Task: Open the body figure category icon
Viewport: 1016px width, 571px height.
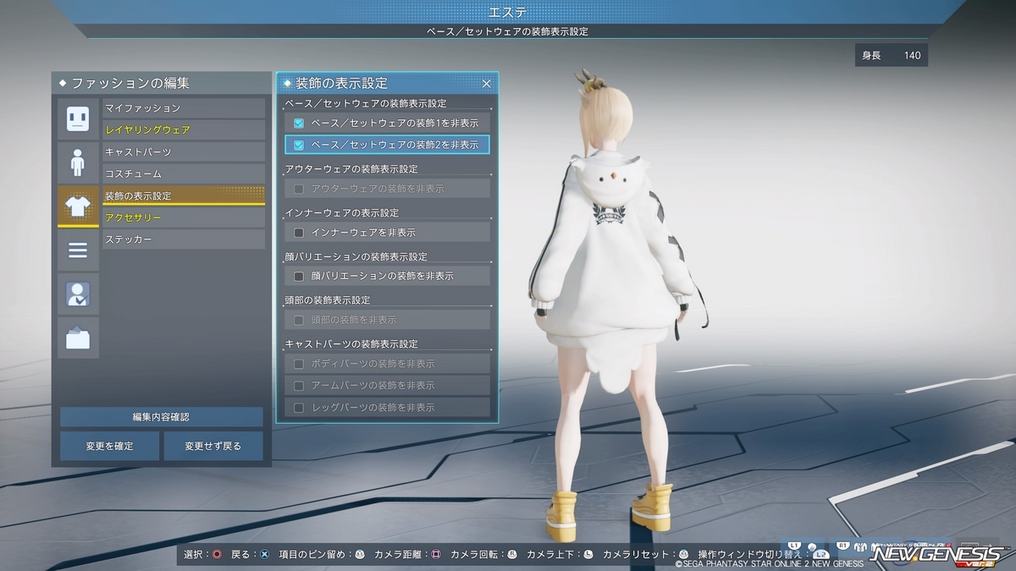Action: coord(78,162)
